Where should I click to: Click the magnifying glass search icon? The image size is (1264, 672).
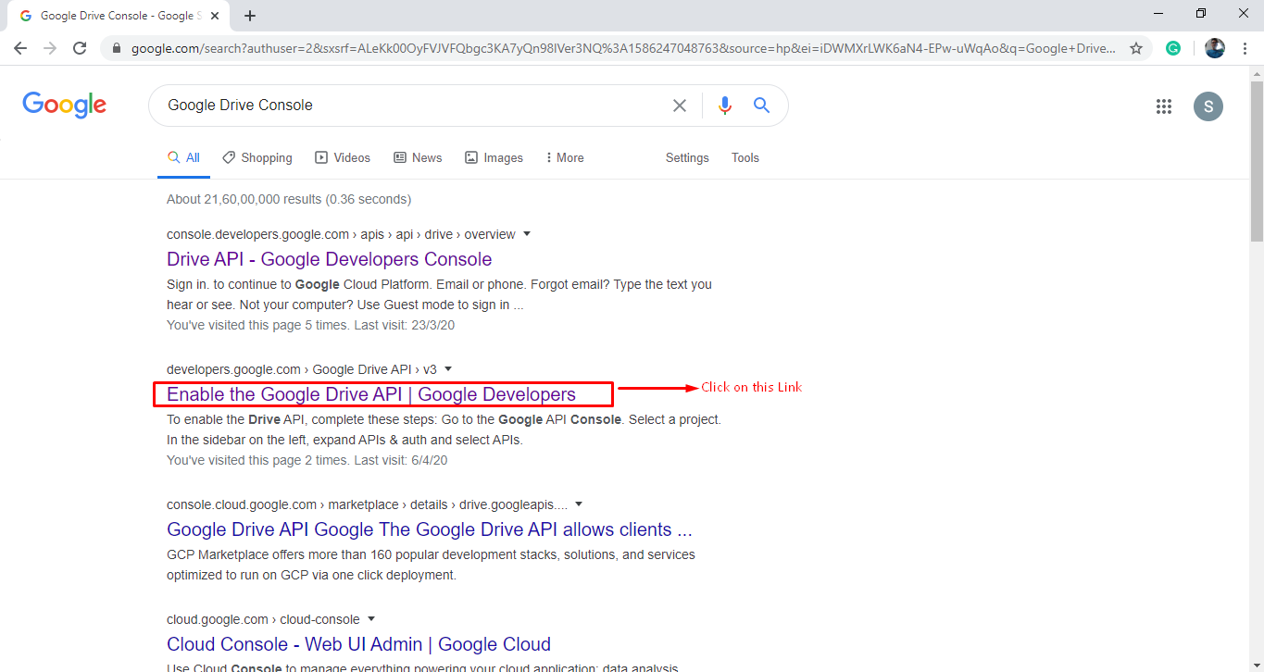click(761, 105)
